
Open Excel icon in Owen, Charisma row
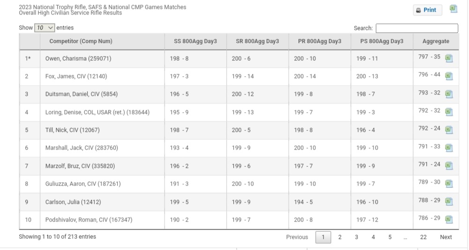(x=449, y=58)
